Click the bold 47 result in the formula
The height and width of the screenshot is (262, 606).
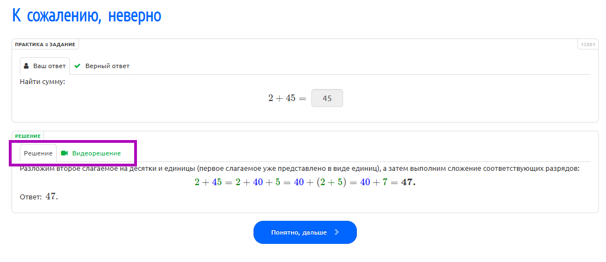(408, 182)
